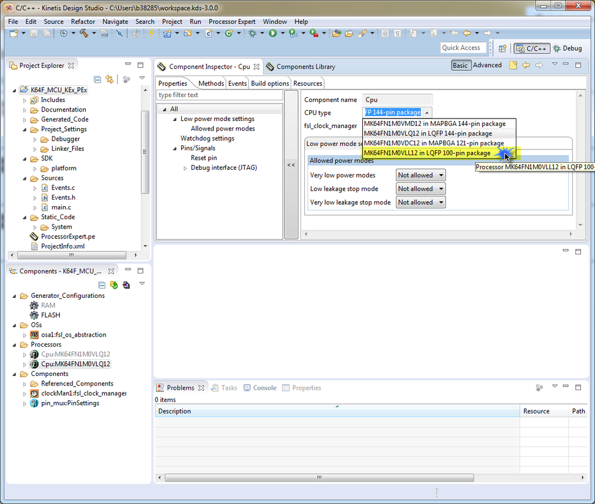Viewport: 595px width, 504px height.
Task: Click the Quick Access search field
Action: click(463, 48)
